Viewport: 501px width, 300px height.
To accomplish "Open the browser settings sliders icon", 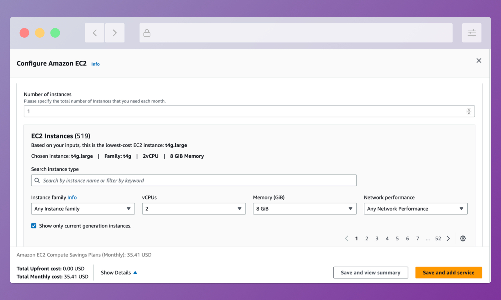I will pyautogui.click(x=472, y=33).
